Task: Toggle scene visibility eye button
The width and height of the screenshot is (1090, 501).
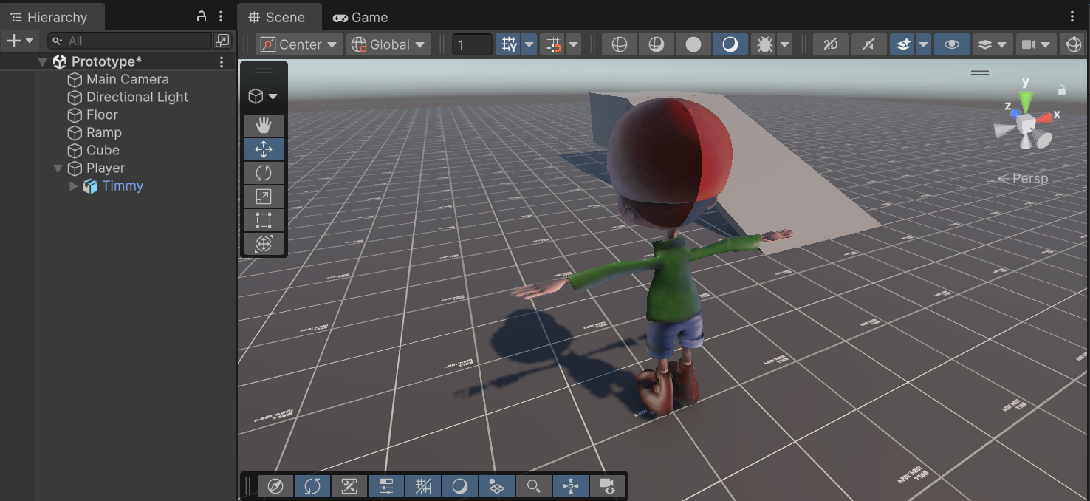Action: (x=952, y=44)
